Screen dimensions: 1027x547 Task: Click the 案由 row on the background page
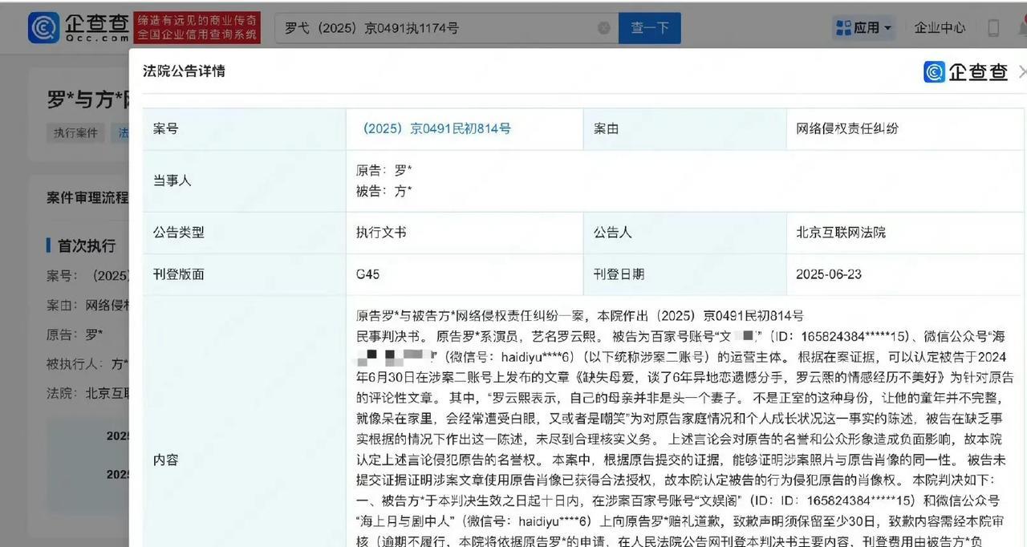pos(87,305)
